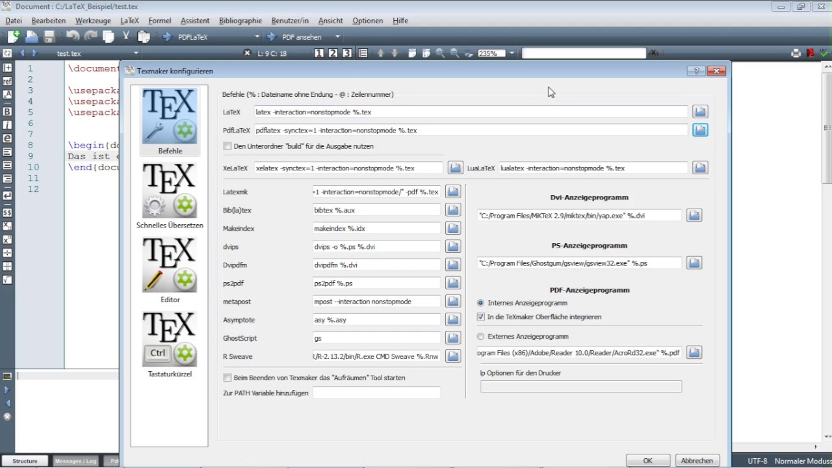This screenshot has height=468, width=832.
Task: Browse for the Bib(la)tex executable
Action: tap(452, 210)
